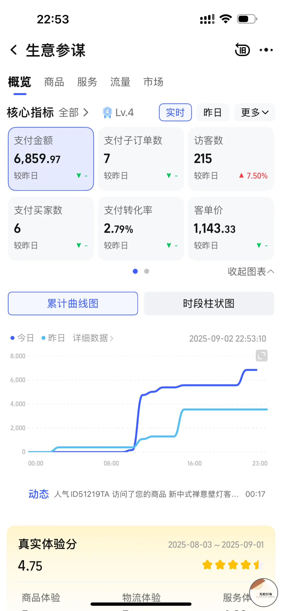Tap 4.75 experience score
This screenshot has height=611, width=282.
point(30,566)
